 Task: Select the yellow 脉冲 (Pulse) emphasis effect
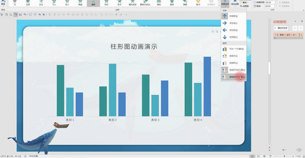pos(198,3)
